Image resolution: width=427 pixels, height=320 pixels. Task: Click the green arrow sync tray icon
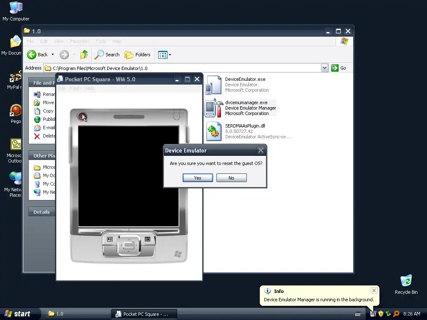tap(388, 314)
